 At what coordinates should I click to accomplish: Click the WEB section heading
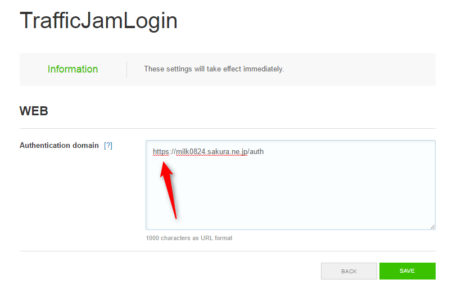[34, 111]
